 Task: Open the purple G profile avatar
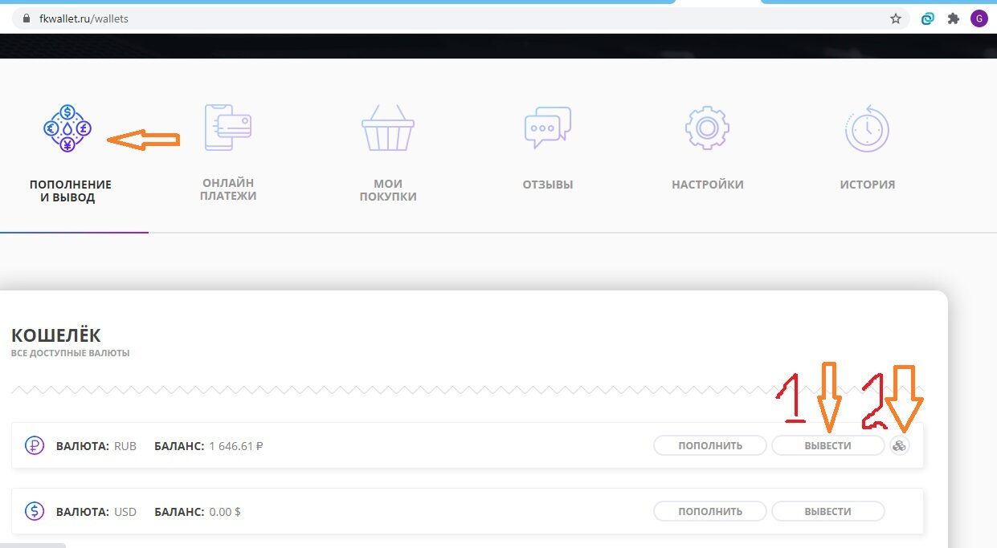click(x=979, y=18)
